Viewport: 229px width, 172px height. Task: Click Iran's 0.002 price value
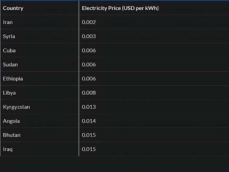point(89,22)
